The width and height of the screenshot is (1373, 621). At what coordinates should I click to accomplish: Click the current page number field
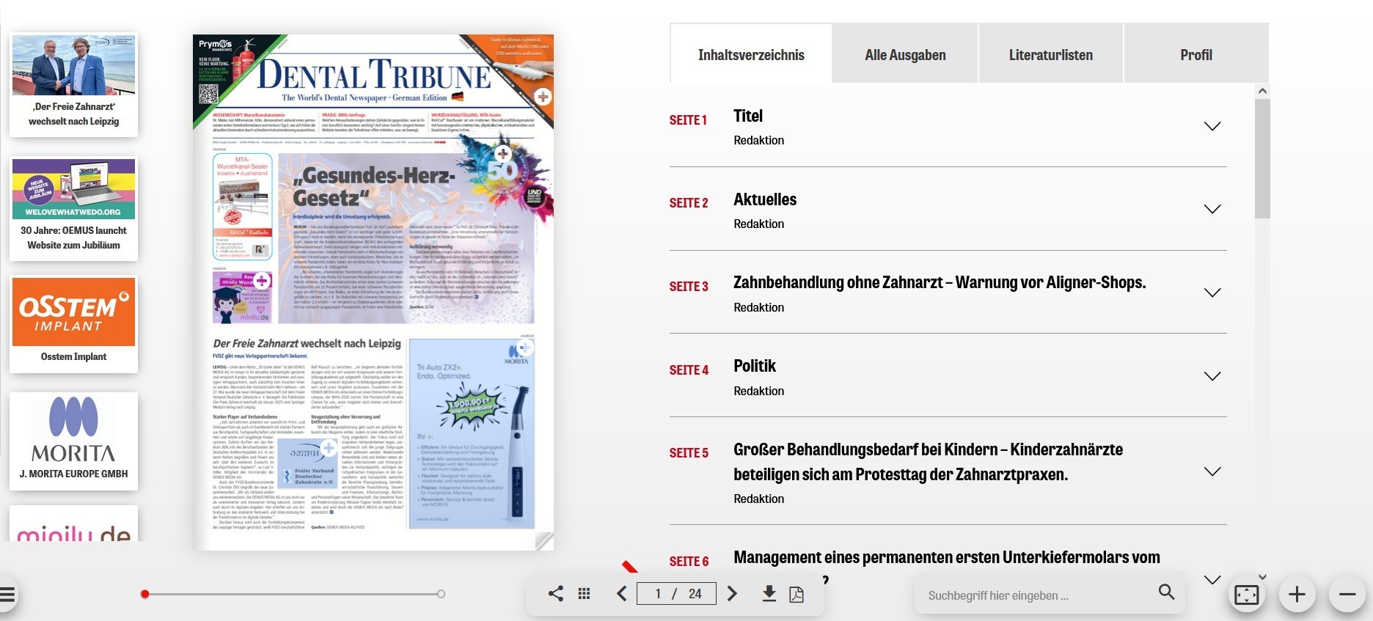click(x=658, y=594)
